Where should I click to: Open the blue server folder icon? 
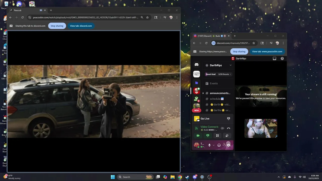click(x=196, y=83)
